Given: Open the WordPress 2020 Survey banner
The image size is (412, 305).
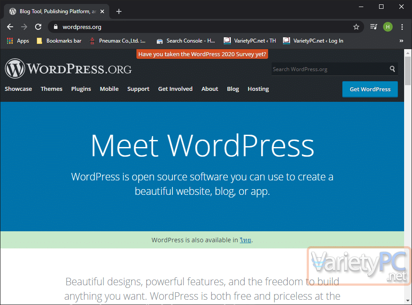Looking at the screenshot, I should 202,54.
